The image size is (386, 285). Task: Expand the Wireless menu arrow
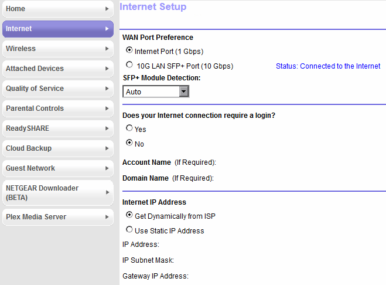107,49
